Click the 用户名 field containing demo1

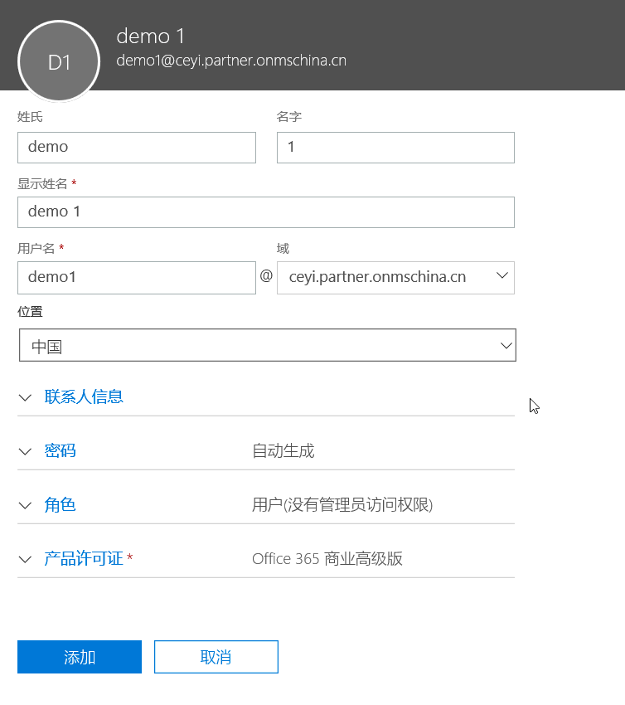(137, 278)
